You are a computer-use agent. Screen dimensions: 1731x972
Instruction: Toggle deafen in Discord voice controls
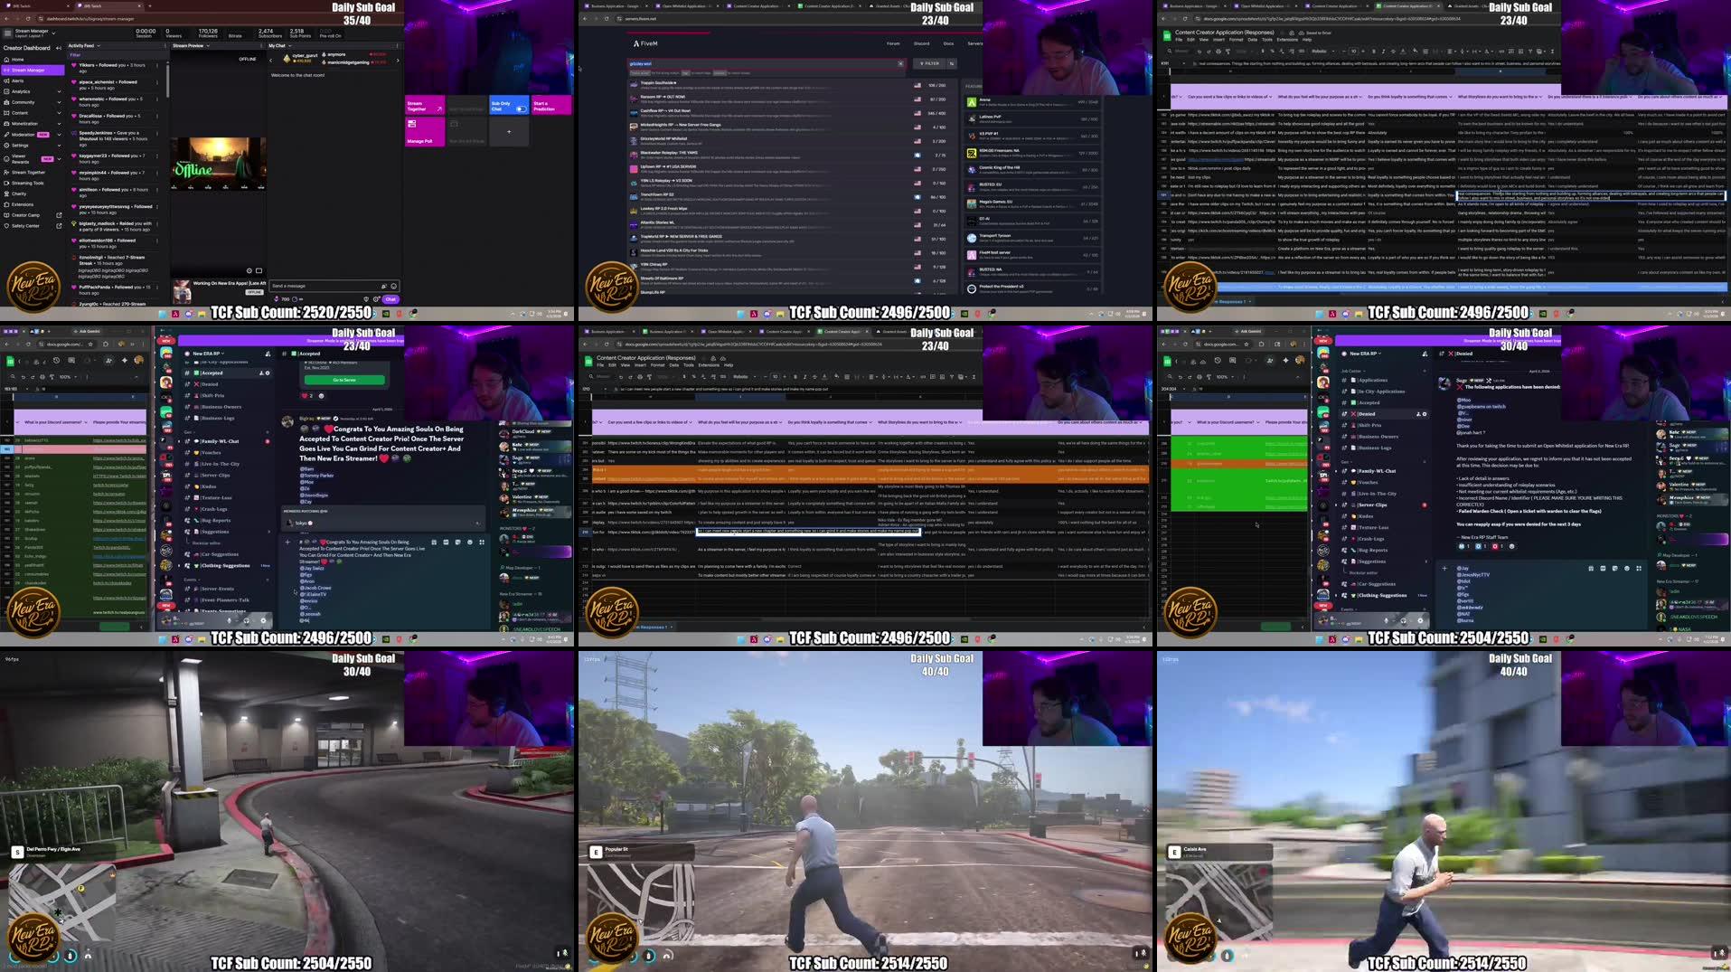pyautogui.click(x=247, y=620)
